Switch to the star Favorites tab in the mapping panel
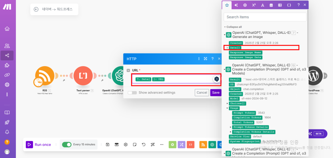This screenshot has height=158, width=333. click(x=227, y=5)
